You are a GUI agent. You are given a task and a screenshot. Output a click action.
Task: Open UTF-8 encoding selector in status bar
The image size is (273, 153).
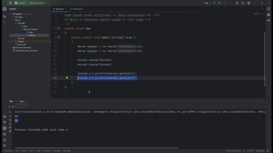coord(250,151)
